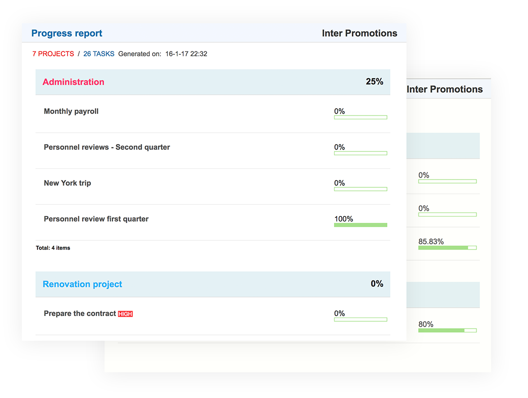Screen dimensions: 528x398
Task: Select the Monthly payroll task row
Action: click(x=71, y=111)
